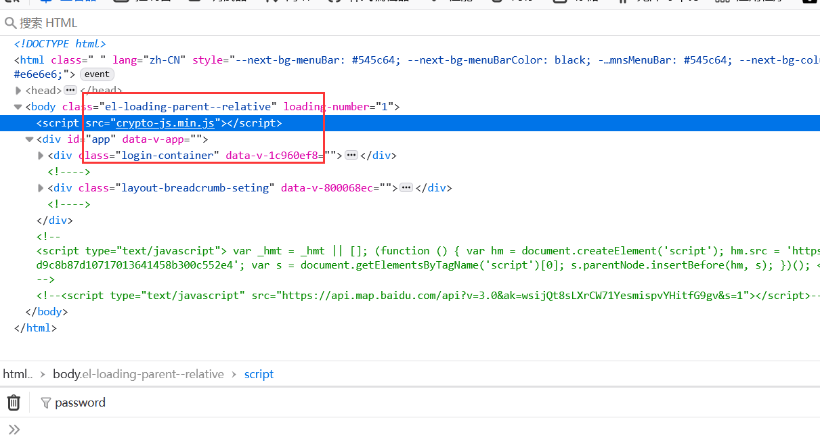820x435 pixels.
Task: Click 'body.el-loading-parent--relative' in the breadcrumb
Action: point(138,373)
